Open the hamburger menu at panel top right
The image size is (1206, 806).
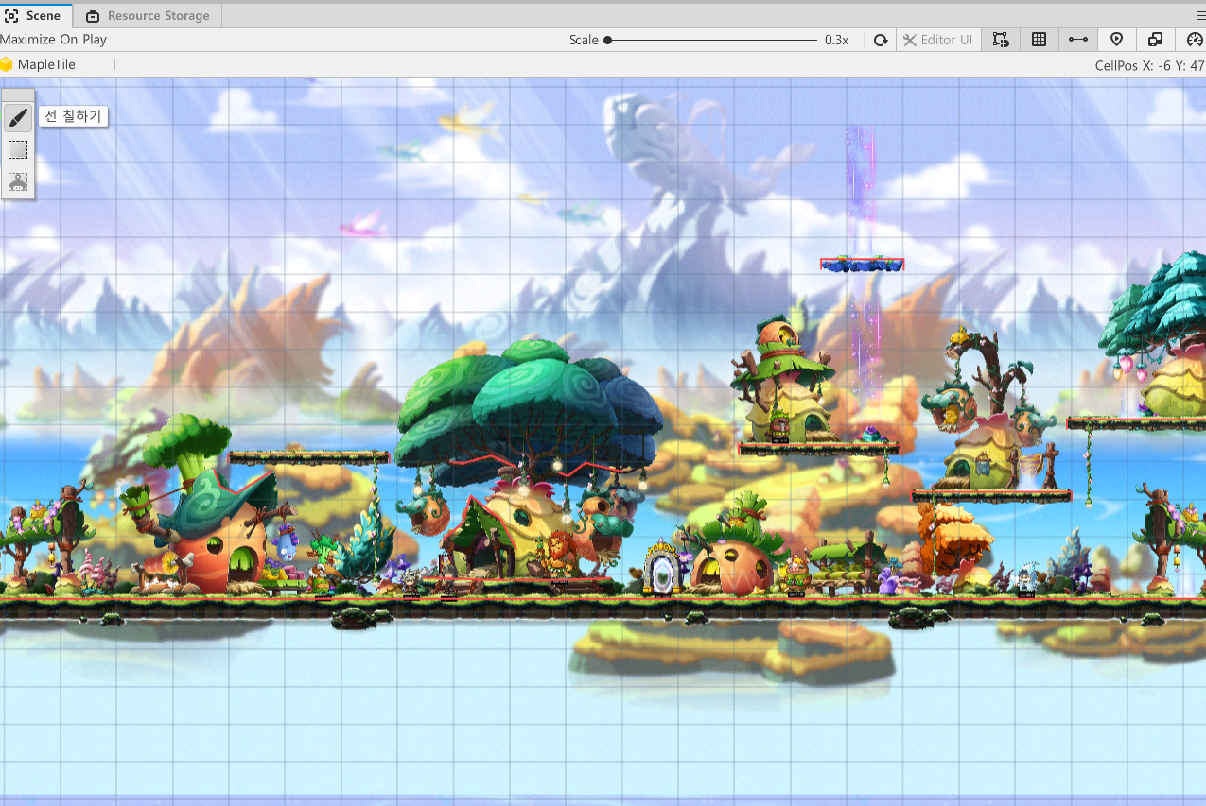(x=1200, y=16)
